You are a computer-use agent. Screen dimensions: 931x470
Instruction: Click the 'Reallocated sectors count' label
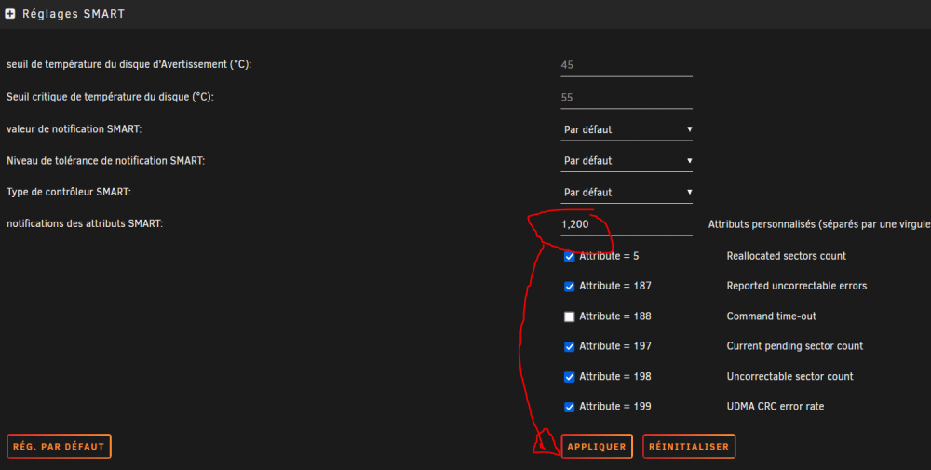pos(786,256)
